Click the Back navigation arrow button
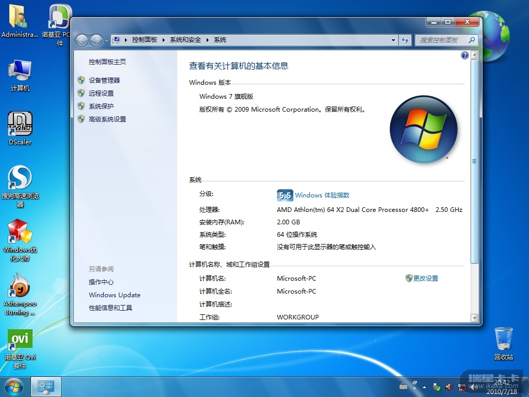This screenshot has width=529, height=397. (x=81, y=40)
